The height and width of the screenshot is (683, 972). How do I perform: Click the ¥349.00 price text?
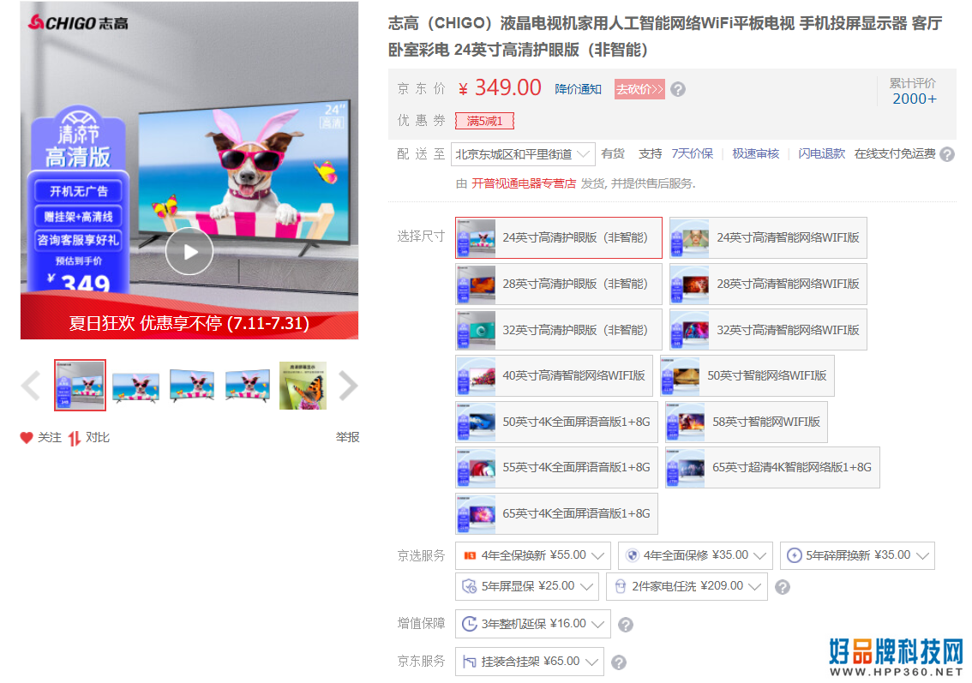coord(500,88)
